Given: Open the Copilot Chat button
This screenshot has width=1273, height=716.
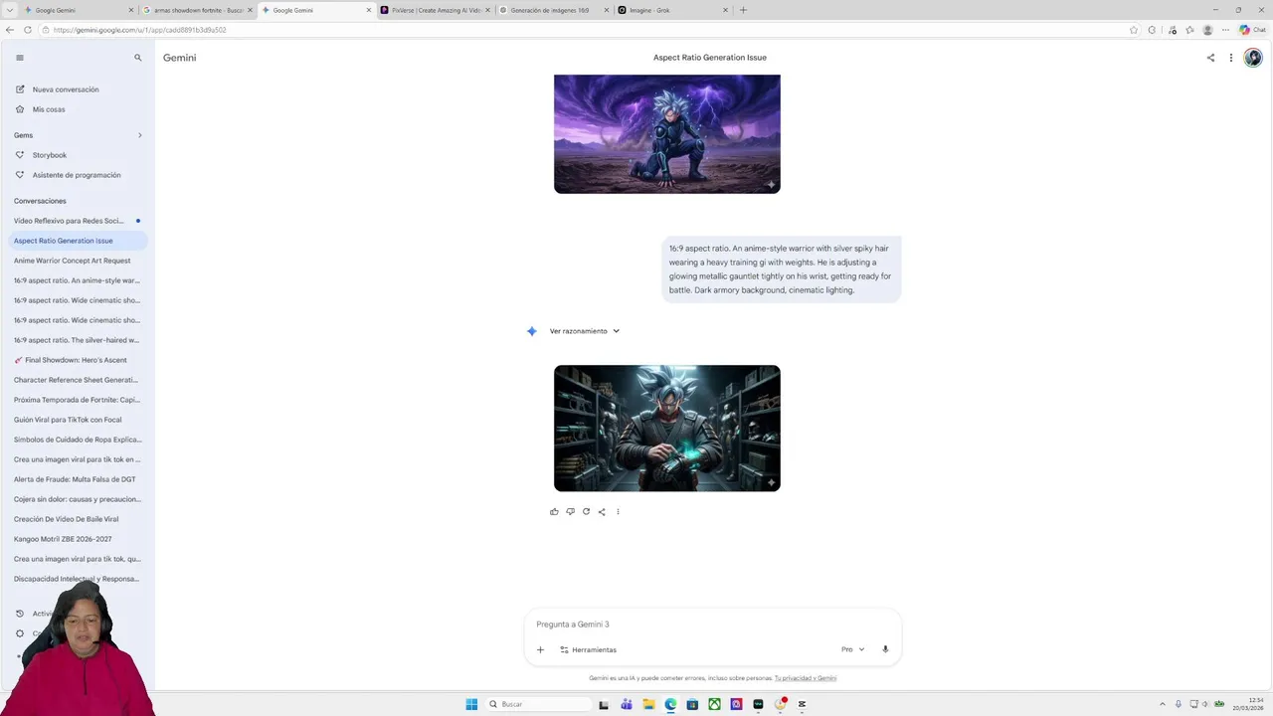Looking at the screenshot, I should [1252, 30].
